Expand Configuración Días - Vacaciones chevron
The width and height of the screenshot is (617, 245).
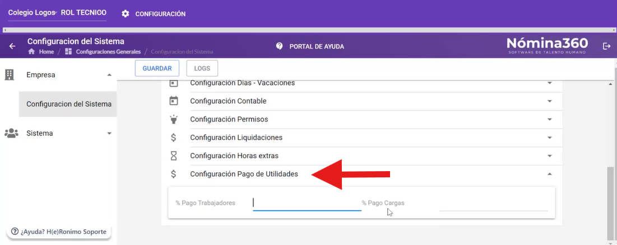[550, 83]
